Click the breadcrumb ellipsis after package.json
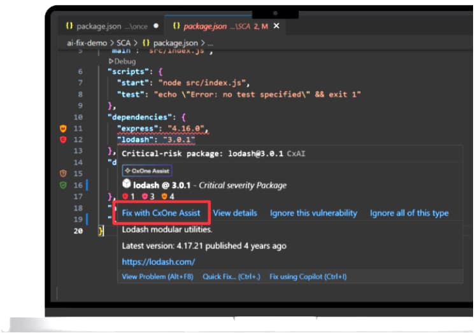475x333 pixels. click(211, 44)
